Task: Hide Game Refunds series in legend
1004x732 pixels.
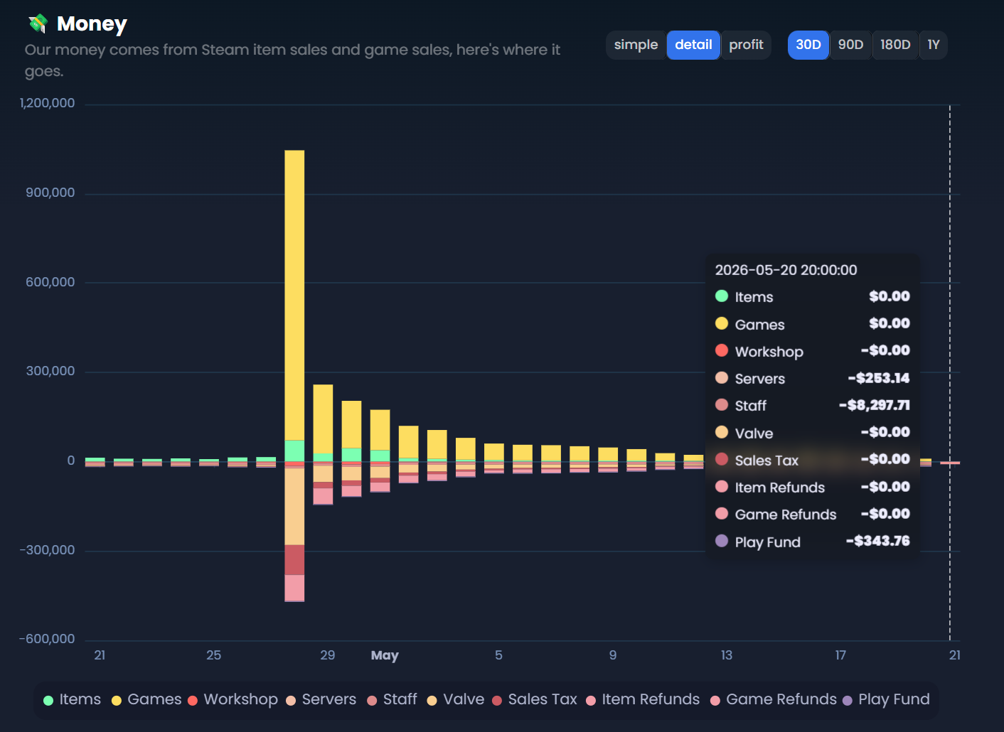Action: click(x=774, y=700)
